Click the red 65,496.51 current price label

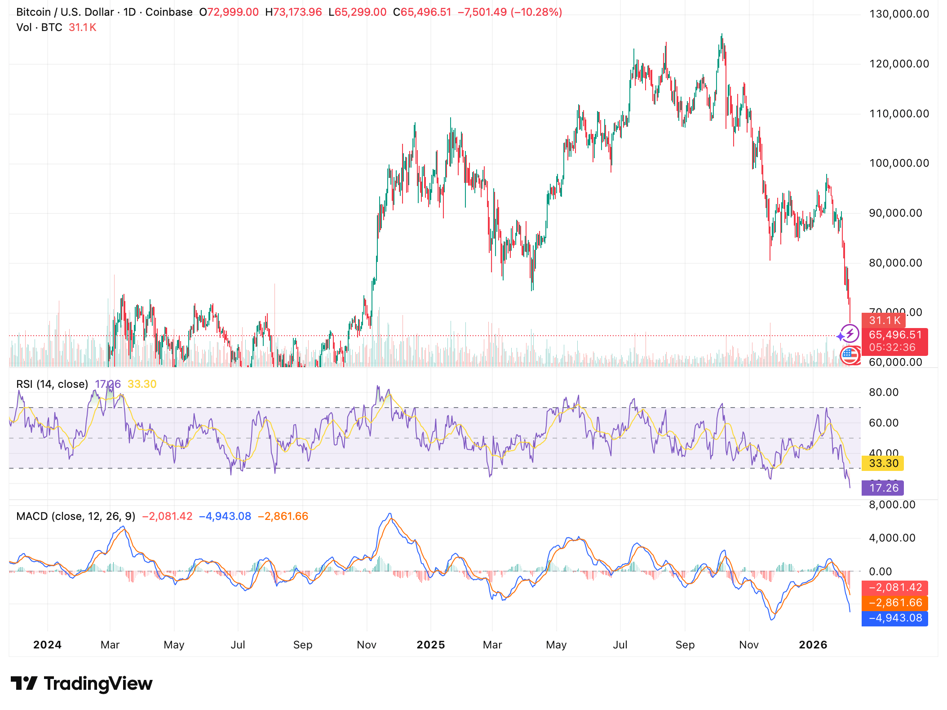pos(895,335)
